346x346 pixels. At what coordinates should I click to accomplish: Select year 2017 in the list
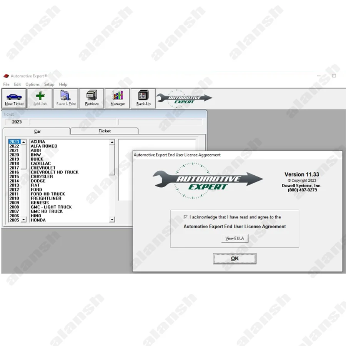[15, 168]
